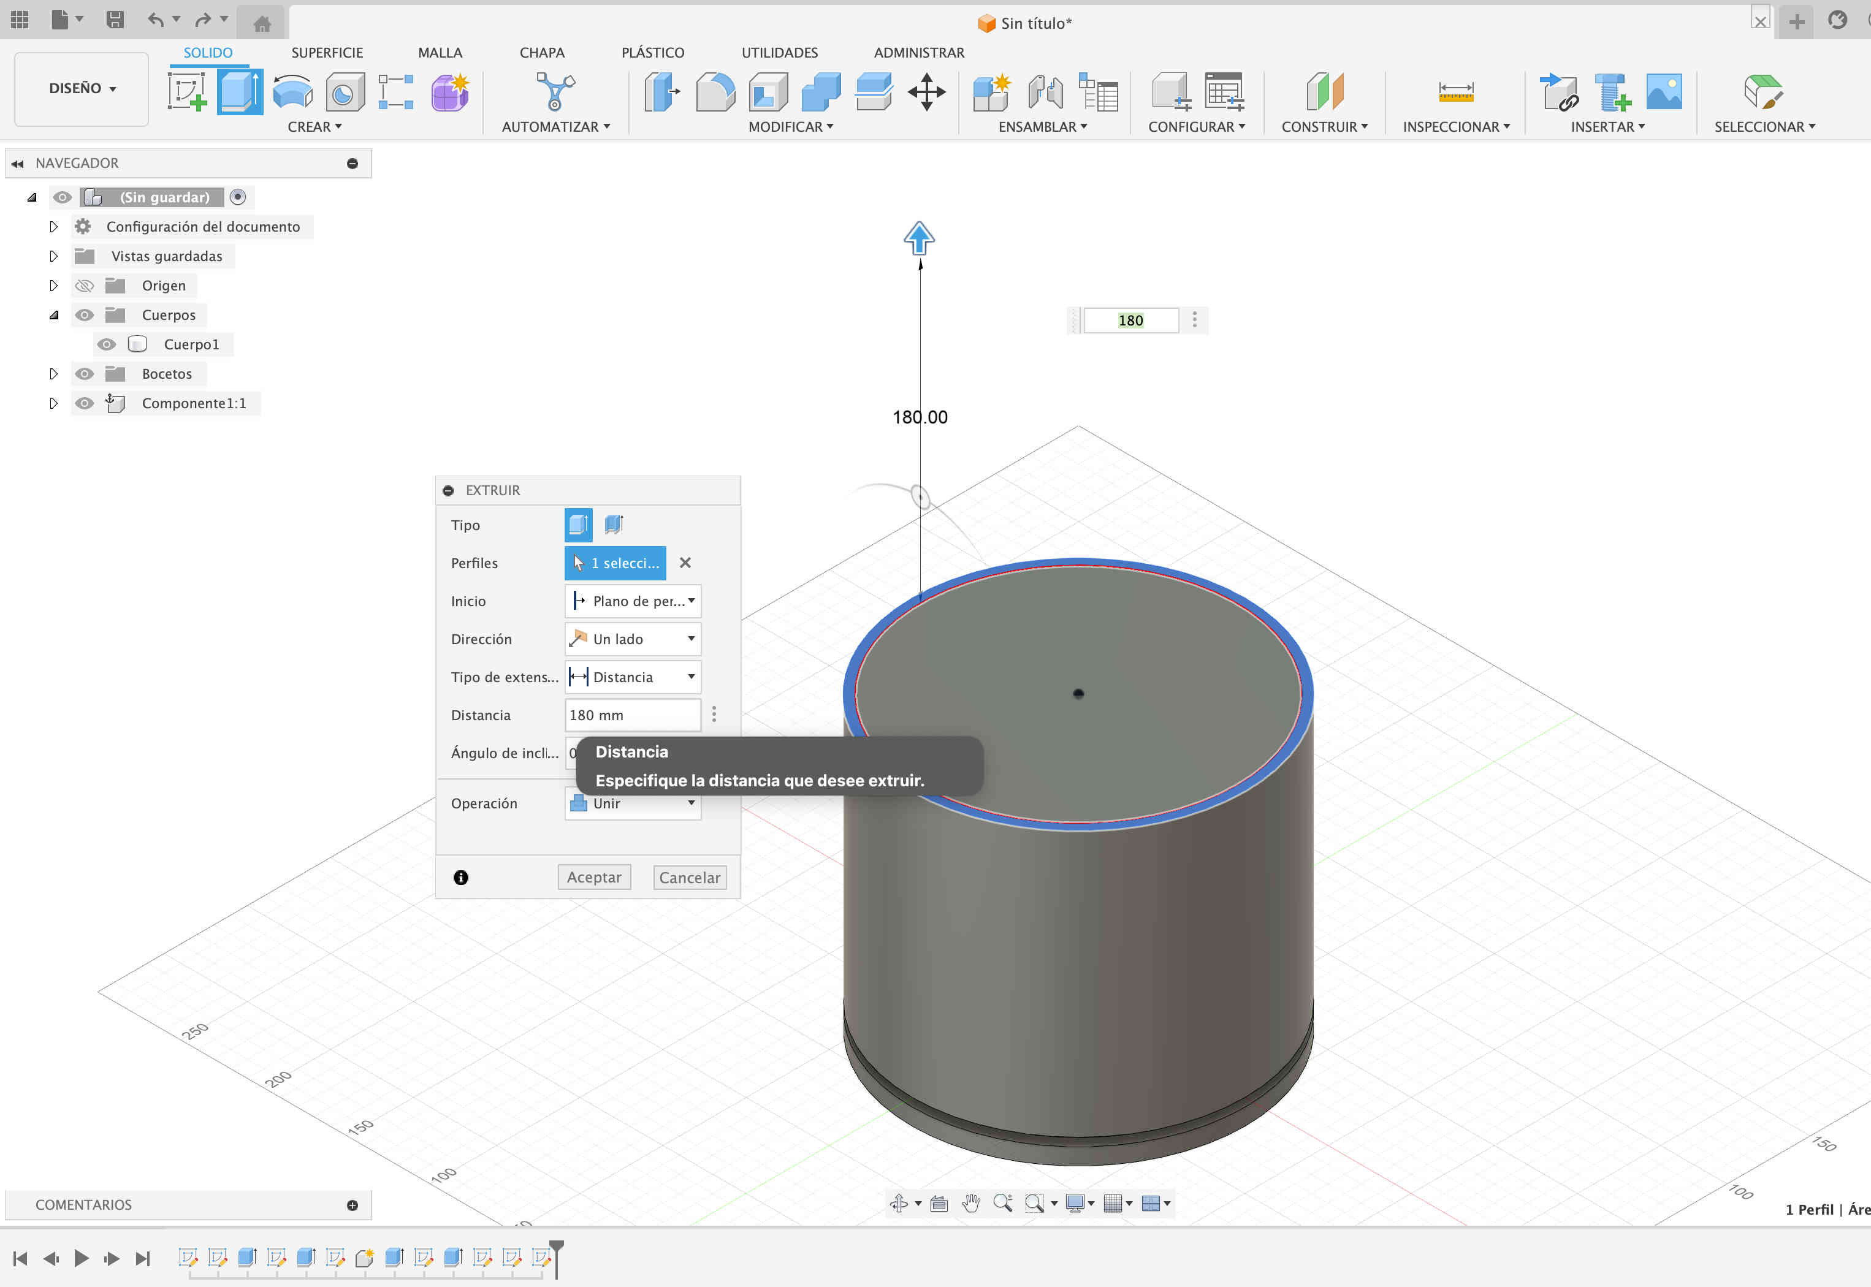Screen dimensions: 1871x1287
Task: Expand Vistas guardadas node
Action: pos(53,256)
